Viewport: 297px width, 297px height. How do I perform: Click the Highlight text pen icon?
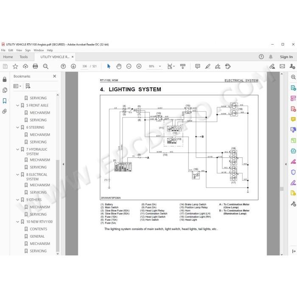click(x=208, y=66)
